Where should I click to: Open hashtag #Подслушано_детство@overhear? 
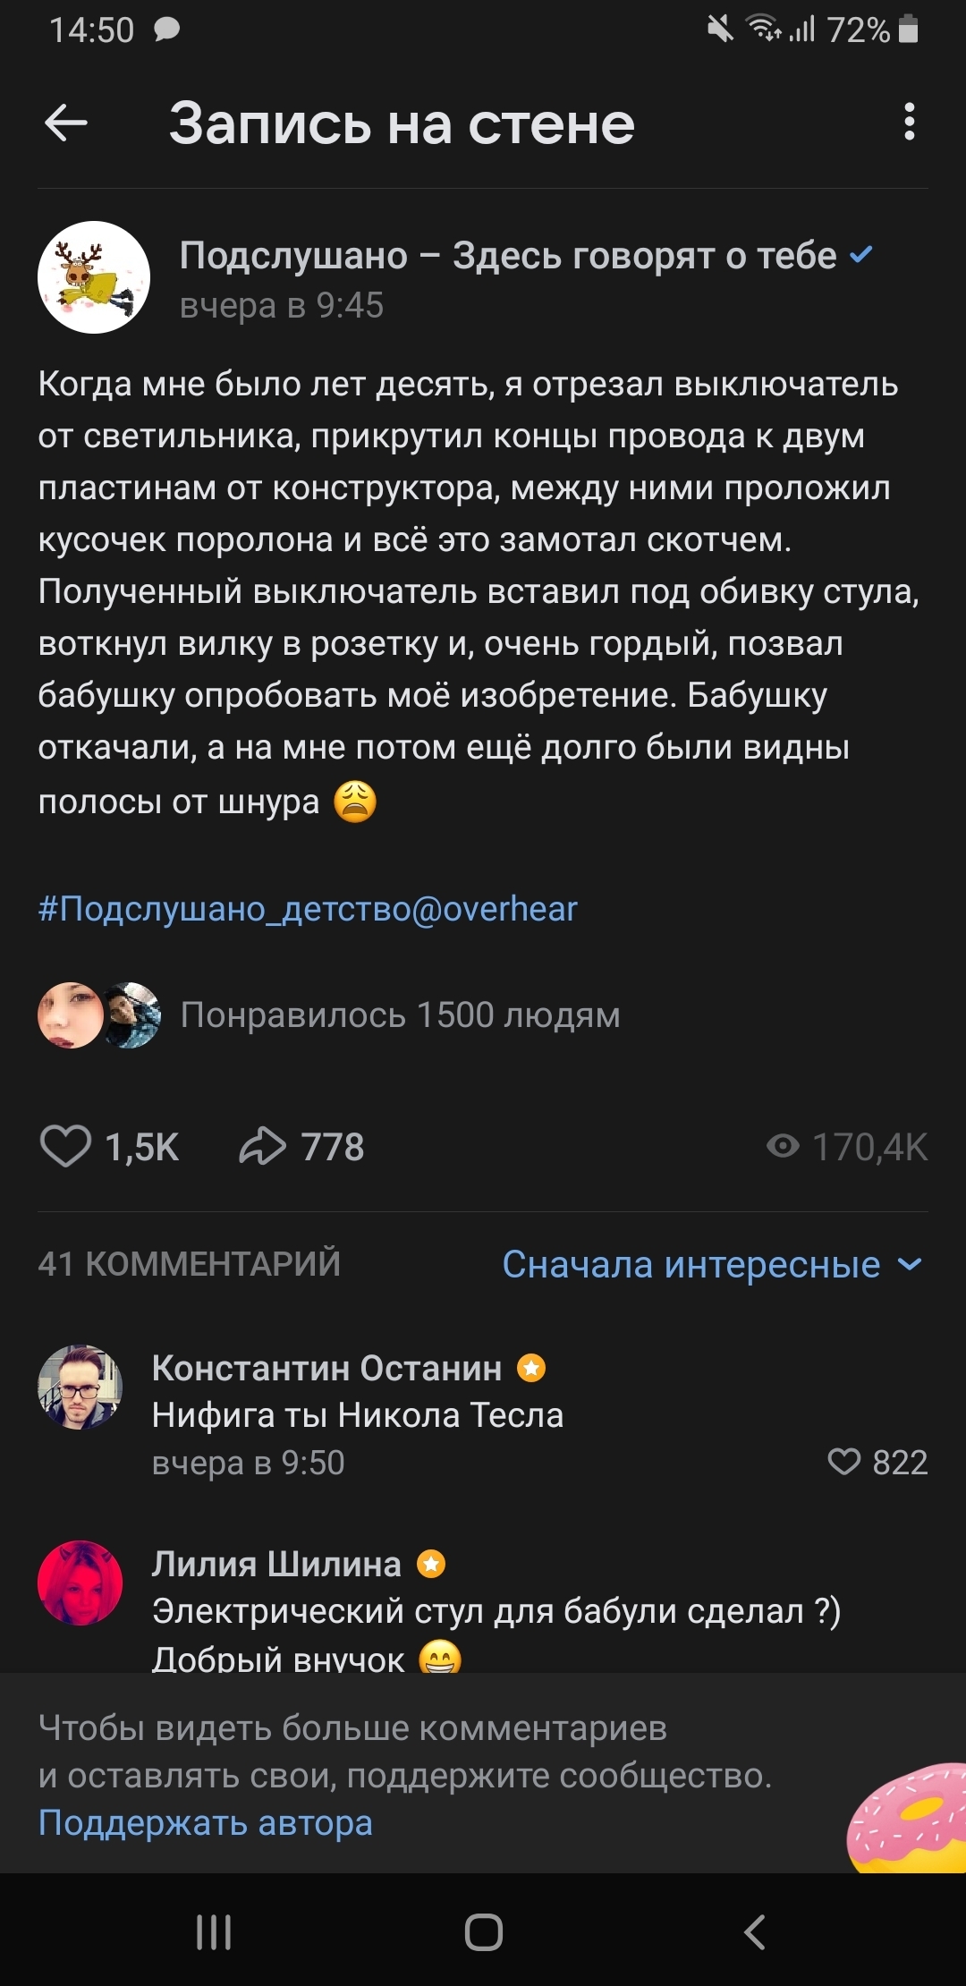coord(308,909)
